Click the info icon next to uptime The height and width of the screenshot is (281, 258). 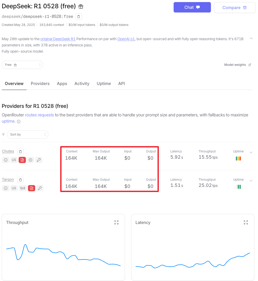click(19, 122)
